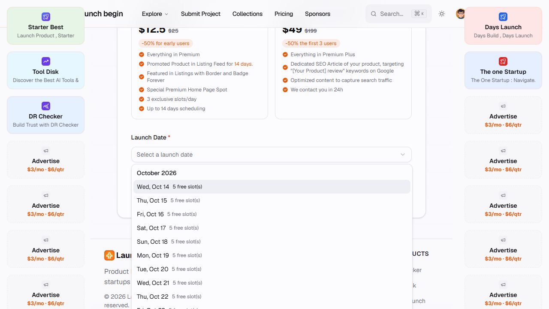Open the Tool Disk sponsor card
The width and height of the screenshot is (549, 309).
46,70
